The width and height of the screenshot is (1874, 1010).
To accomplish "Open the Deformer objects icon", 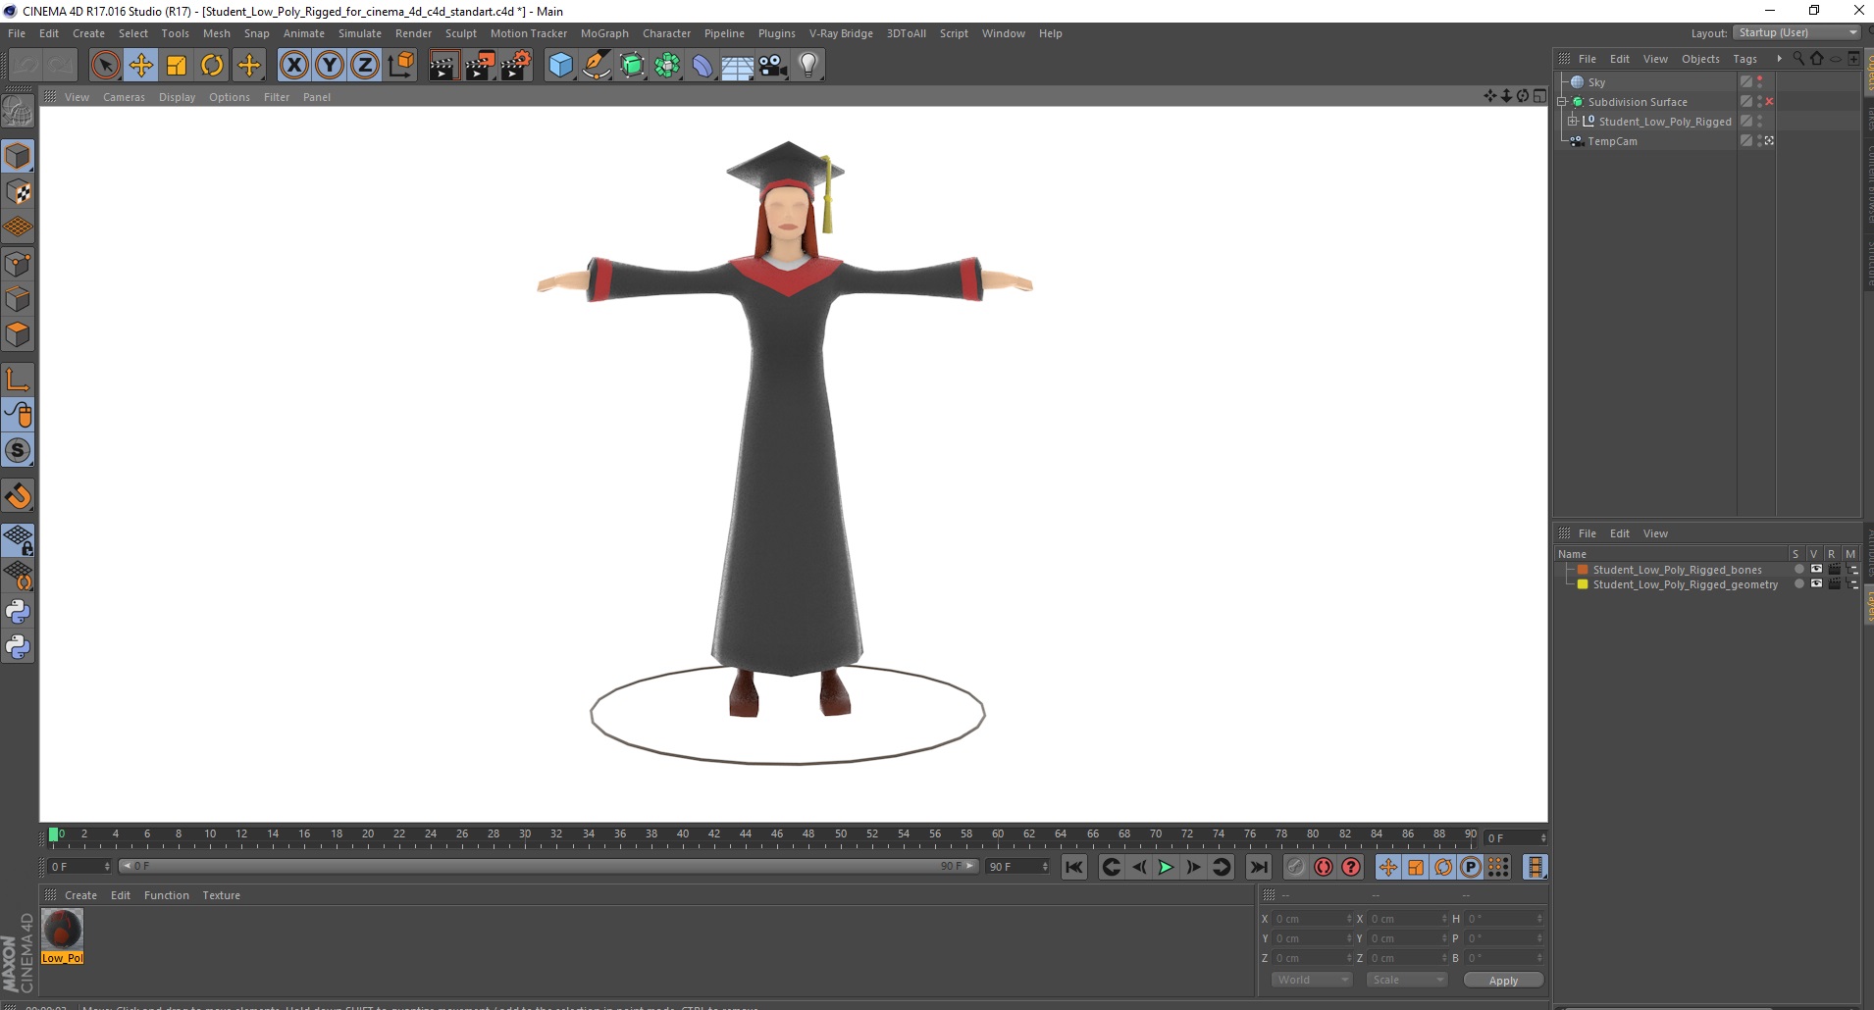I will click(x=703, y=66).
